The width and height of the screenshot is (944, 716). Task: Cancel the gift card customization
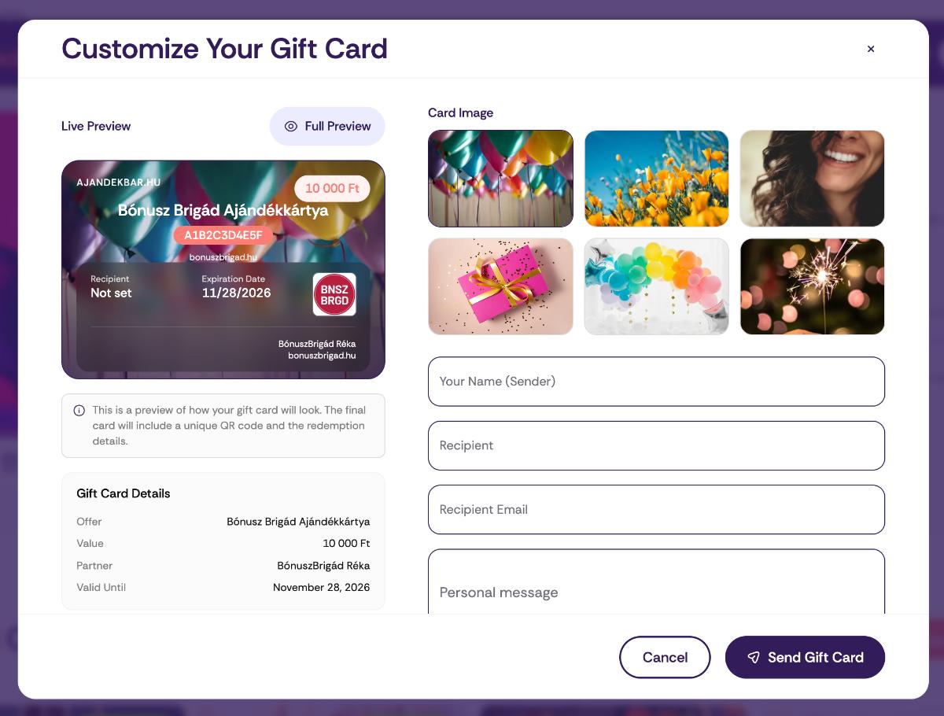click(665, 658)
